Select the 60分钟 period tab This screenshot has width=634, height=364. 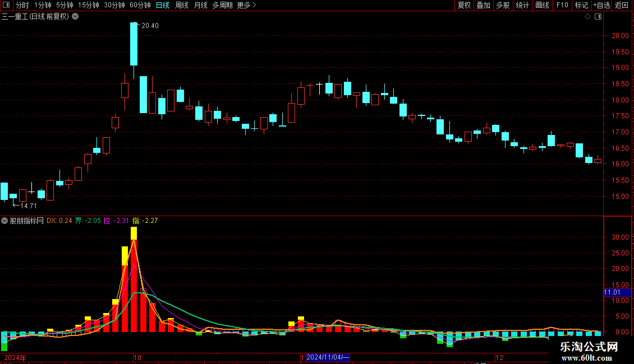pyautogui.click(x=140, y=5)
